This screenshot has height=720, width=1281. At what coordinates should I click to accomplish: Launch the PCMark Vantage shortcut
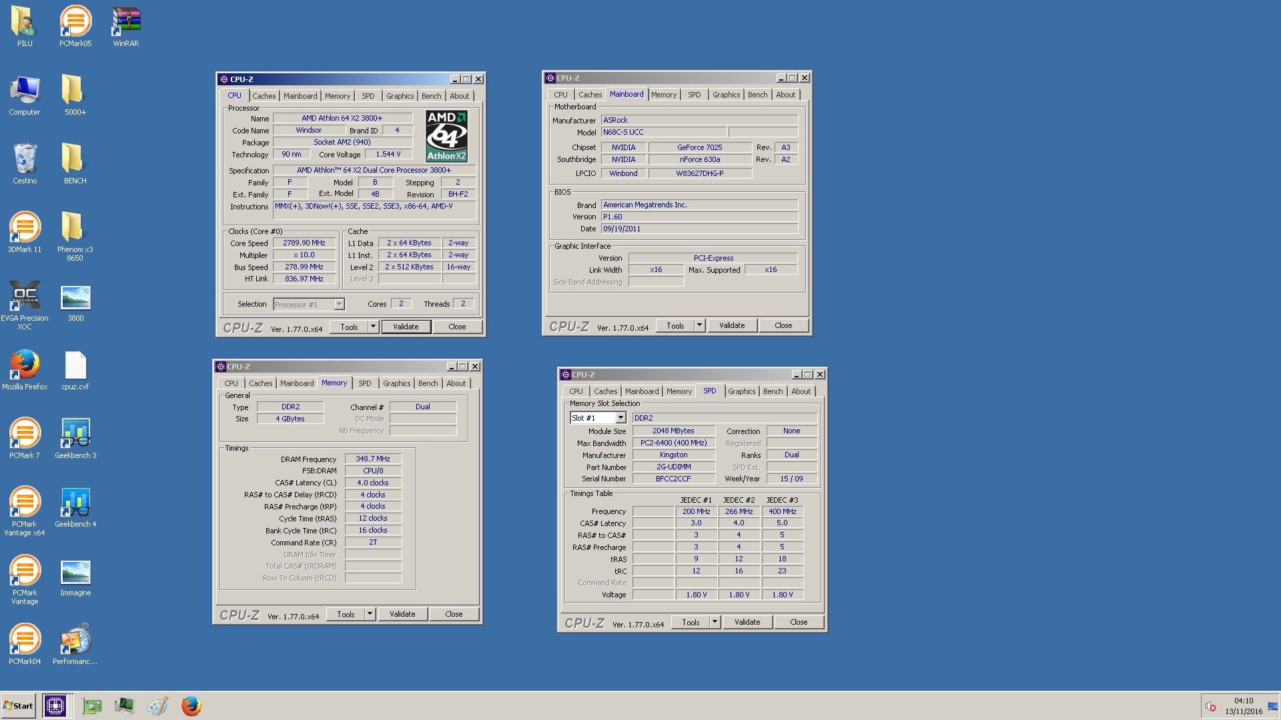[x=25, y=580]
